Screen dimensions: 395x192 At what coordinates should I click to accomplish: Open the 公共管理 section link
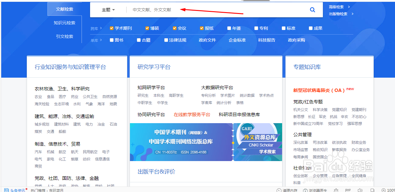coord(302,135)
